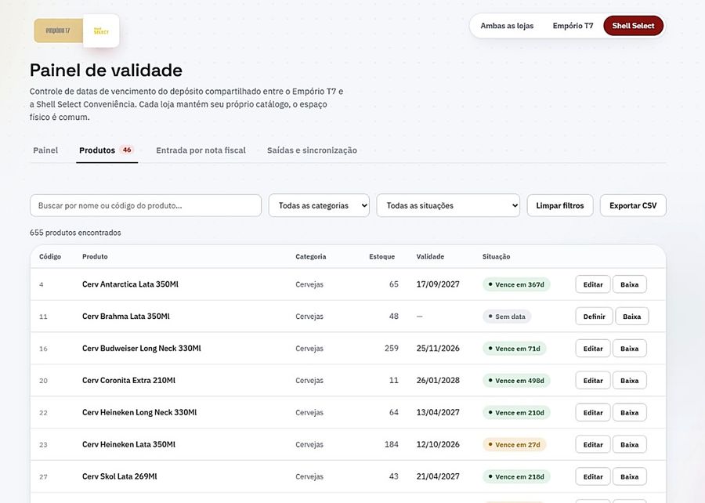Image resolution: width=705 pixels, height=503 pixels.
Task: Edit Cerv Skol Lata 269Ml
Action: pyautogui.click(x=593, y=476)
